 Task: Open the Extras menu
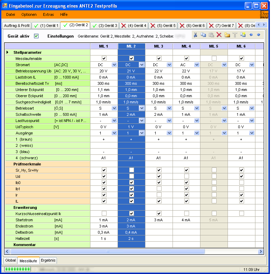(48, 14)
